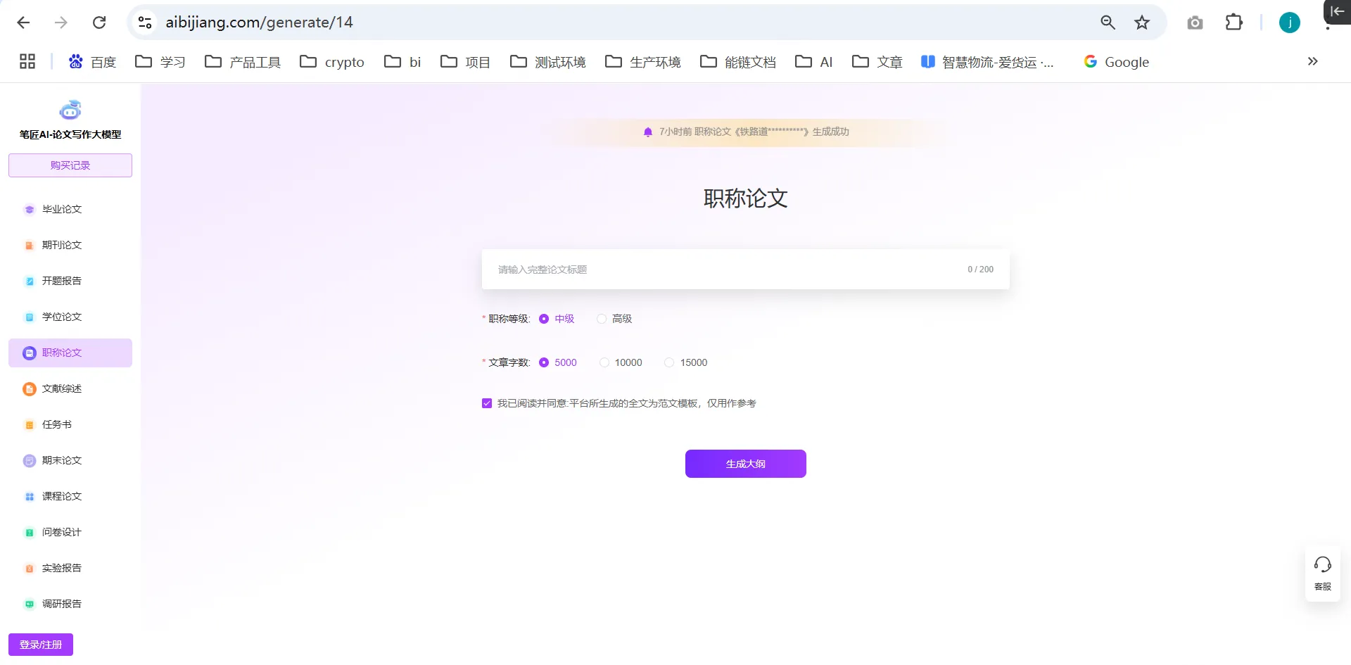Open the apps grid icon in bookmarks bar

tap(27, 62)
